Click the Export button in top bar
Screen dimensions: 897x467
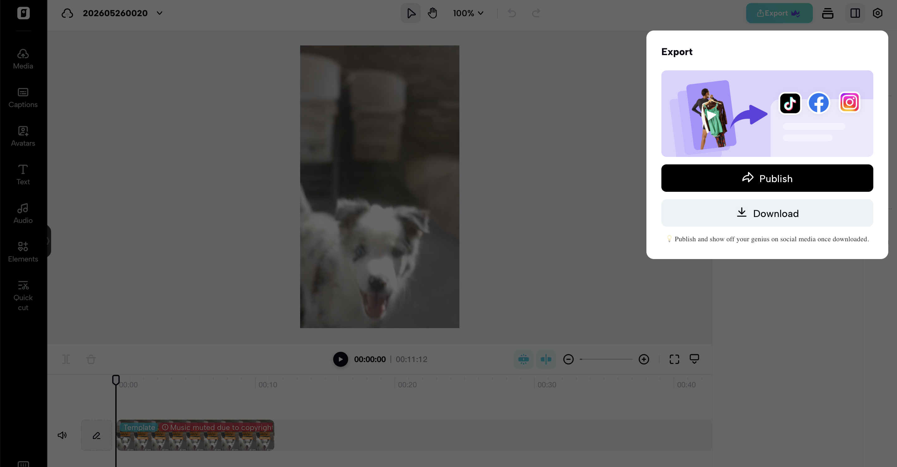[x=779, y=13]
